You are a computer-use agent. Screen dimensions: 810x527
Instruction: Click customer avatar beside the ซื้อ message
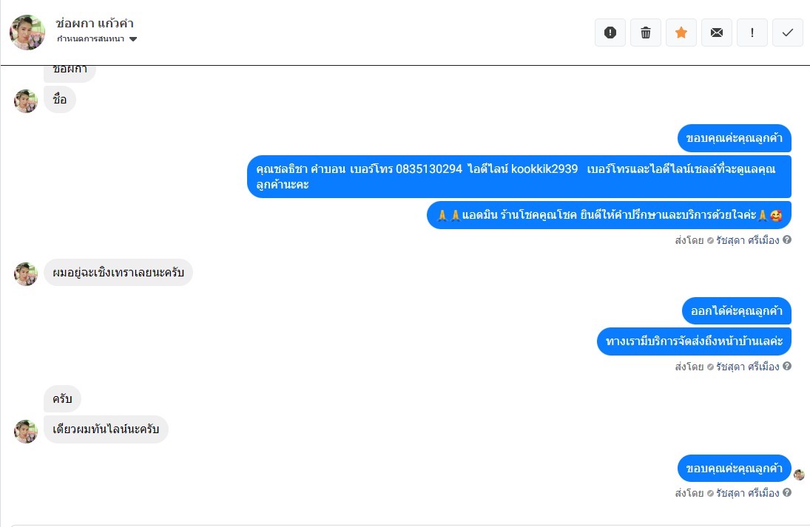[x=26, y=101]
